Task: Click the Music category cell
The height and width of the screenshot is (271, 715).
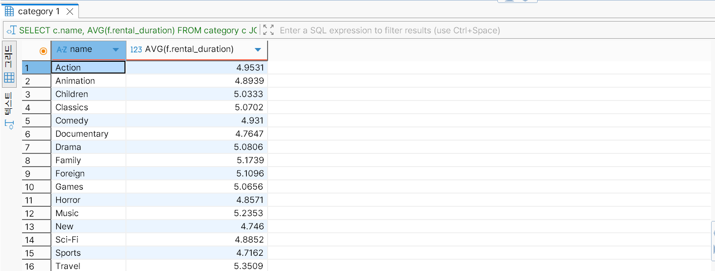Action: point(67,213)
